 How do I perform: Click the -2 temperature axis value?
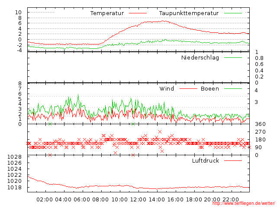(19, 45)
